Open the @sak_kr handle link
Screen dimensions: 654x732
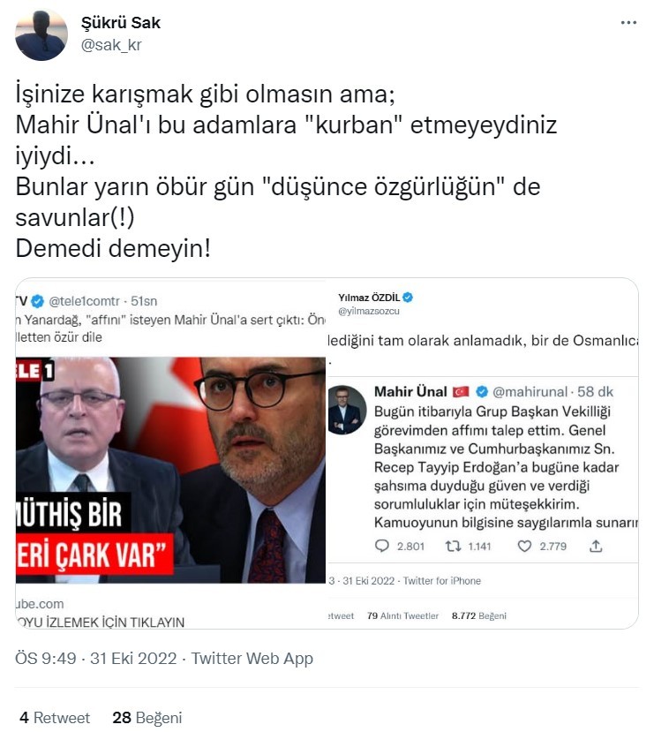tap(111, 45)
